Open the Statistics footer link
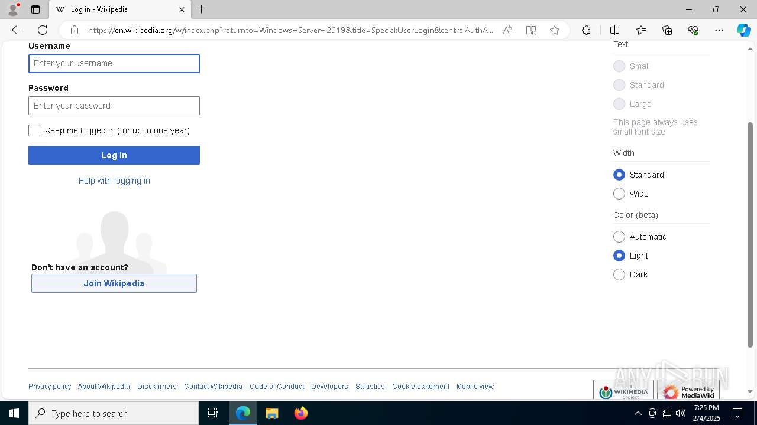This screenshot has width=757, height=425. 370,387
